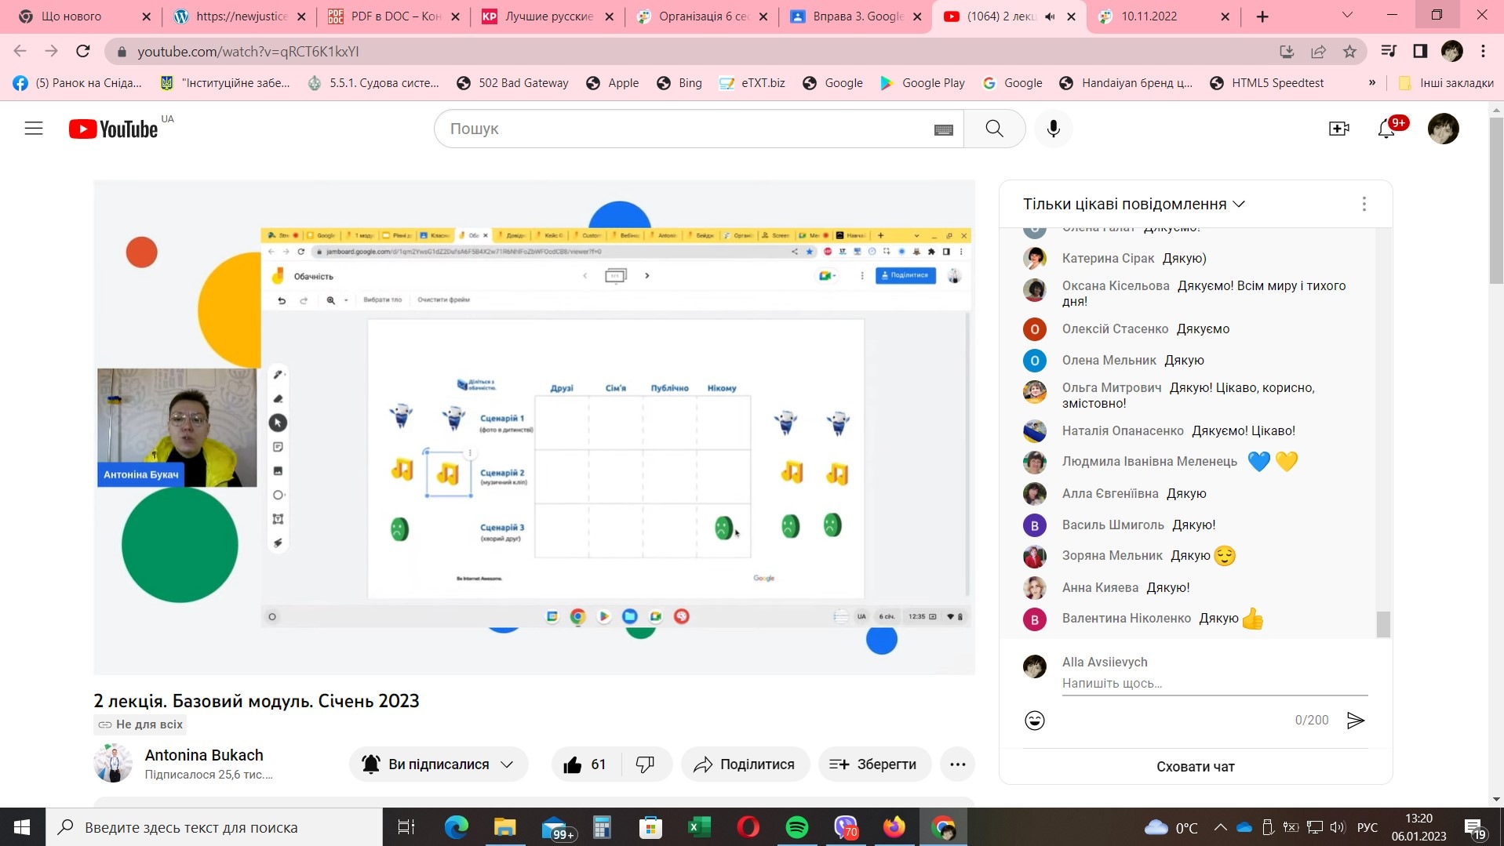Send the chat message
Image resolution: width=1504 pixels, height=846 pixels.
coord(1356,721)
